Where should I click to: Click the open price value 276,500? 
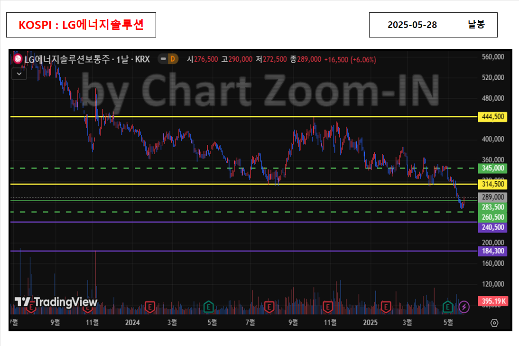click(x=206, y=59)
